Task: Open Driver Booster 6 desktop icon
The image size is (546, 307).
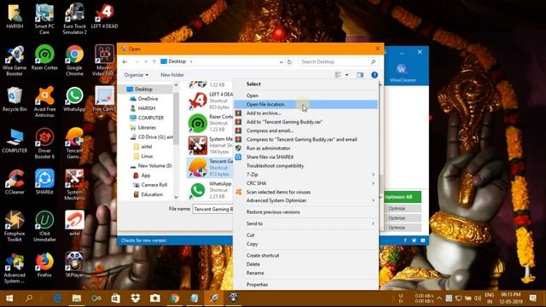Action: point(44,143)
